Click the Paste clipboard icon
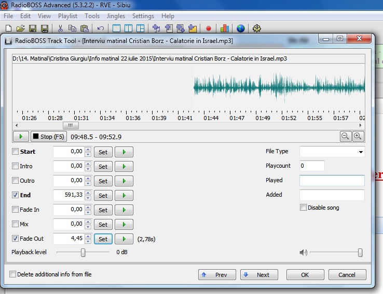This screenshot has width=383, height=294. point(85,28)
